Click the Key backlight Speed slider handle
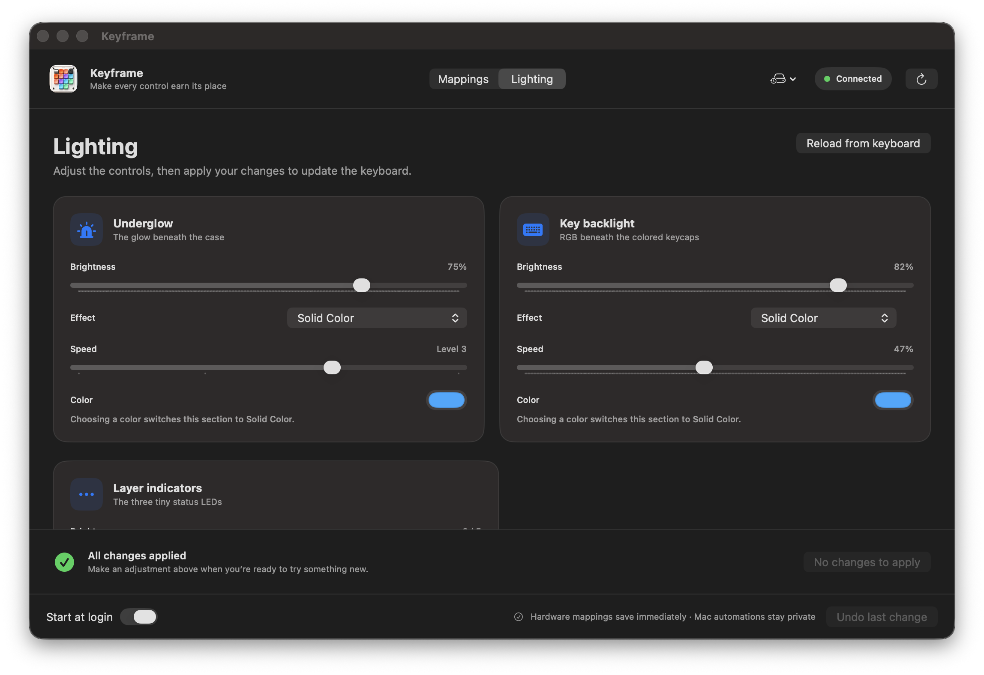The height and width of the screenshot is (675, 984). tap(704, 367)
